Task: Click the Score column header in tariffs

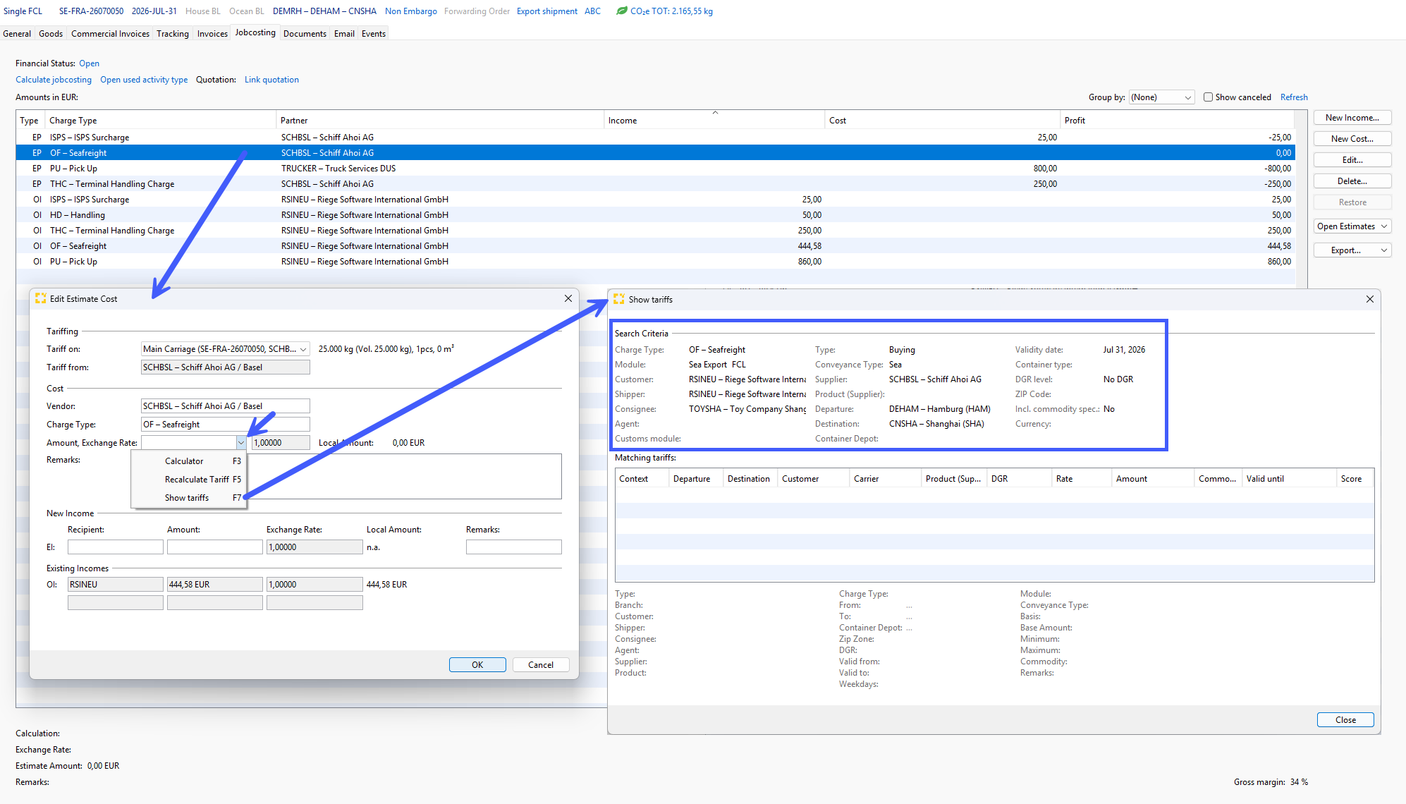Action: pos(1355,479)
